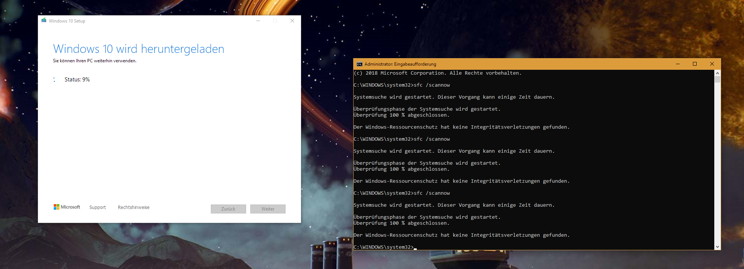Click the command prompt scrollbar thumb
Viewport: 744px width, 269px height.
[x=718, y=80]
